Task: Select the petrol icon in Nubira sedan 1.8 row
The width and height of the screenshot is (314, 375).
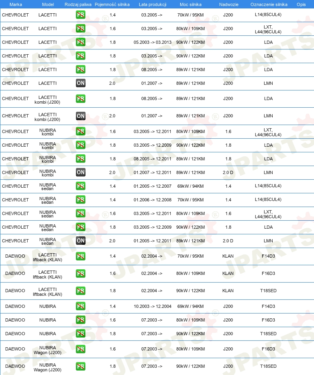Action: (81, 227)
